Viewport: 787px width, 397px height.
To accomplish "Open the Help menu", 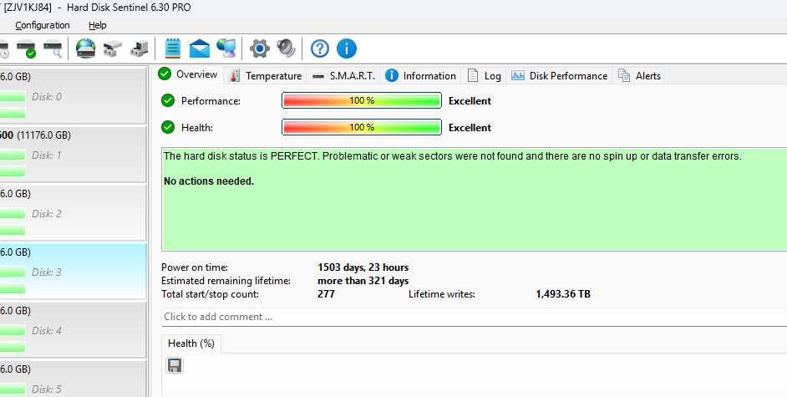I will click(x=98, y=25).
